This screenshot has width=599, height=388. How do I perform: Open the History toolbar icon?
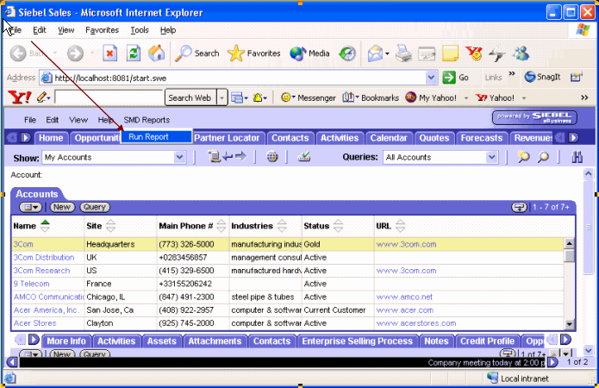point(346,53)
